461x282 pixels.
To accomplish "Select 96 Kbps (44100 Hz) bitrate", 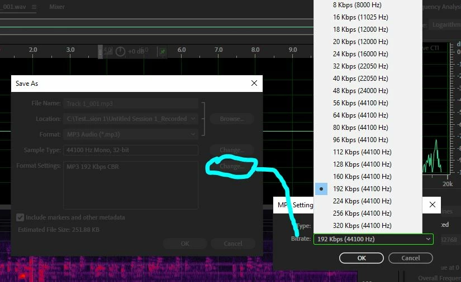I will coord(368,140).
